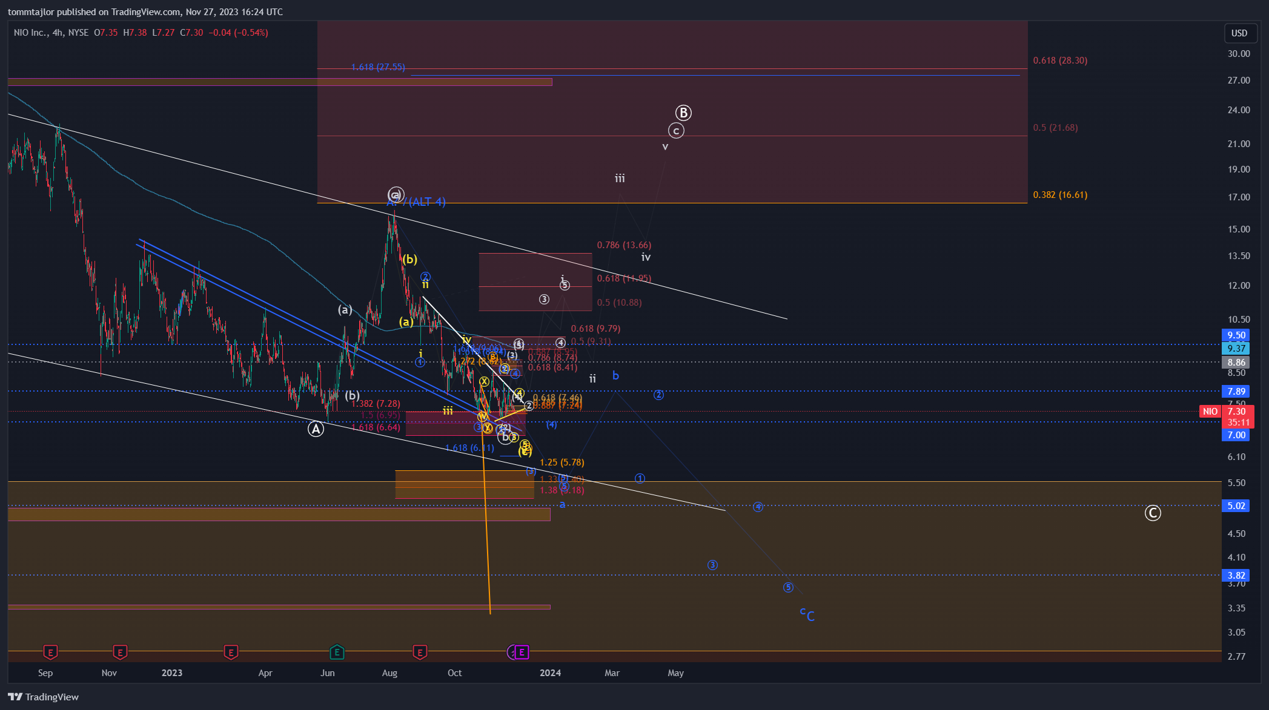Select the circled lowercase c wave label below circled B

tap(676, 130)
